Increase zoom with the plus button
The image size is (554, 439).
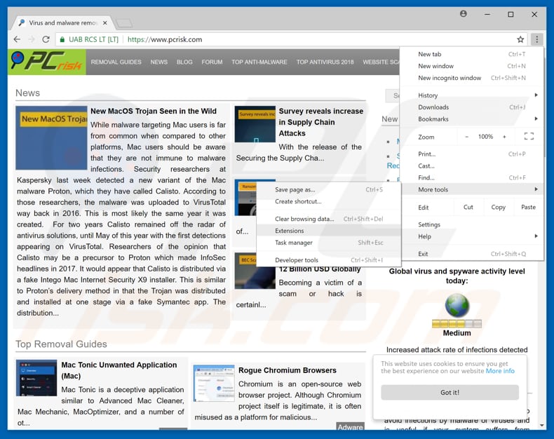tap(504, 137)
